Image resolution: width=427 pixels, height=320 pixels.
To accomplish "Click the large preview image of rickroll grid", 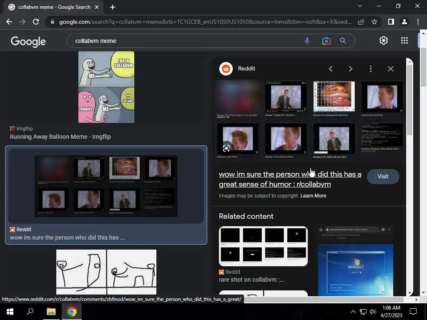I will (x=310, y=120).
